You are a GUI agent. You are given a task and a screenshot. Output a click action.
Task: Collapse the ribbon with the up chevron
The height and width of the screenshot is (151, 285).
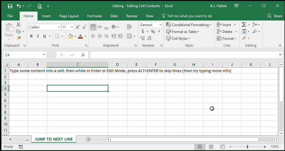pos(280,46)
